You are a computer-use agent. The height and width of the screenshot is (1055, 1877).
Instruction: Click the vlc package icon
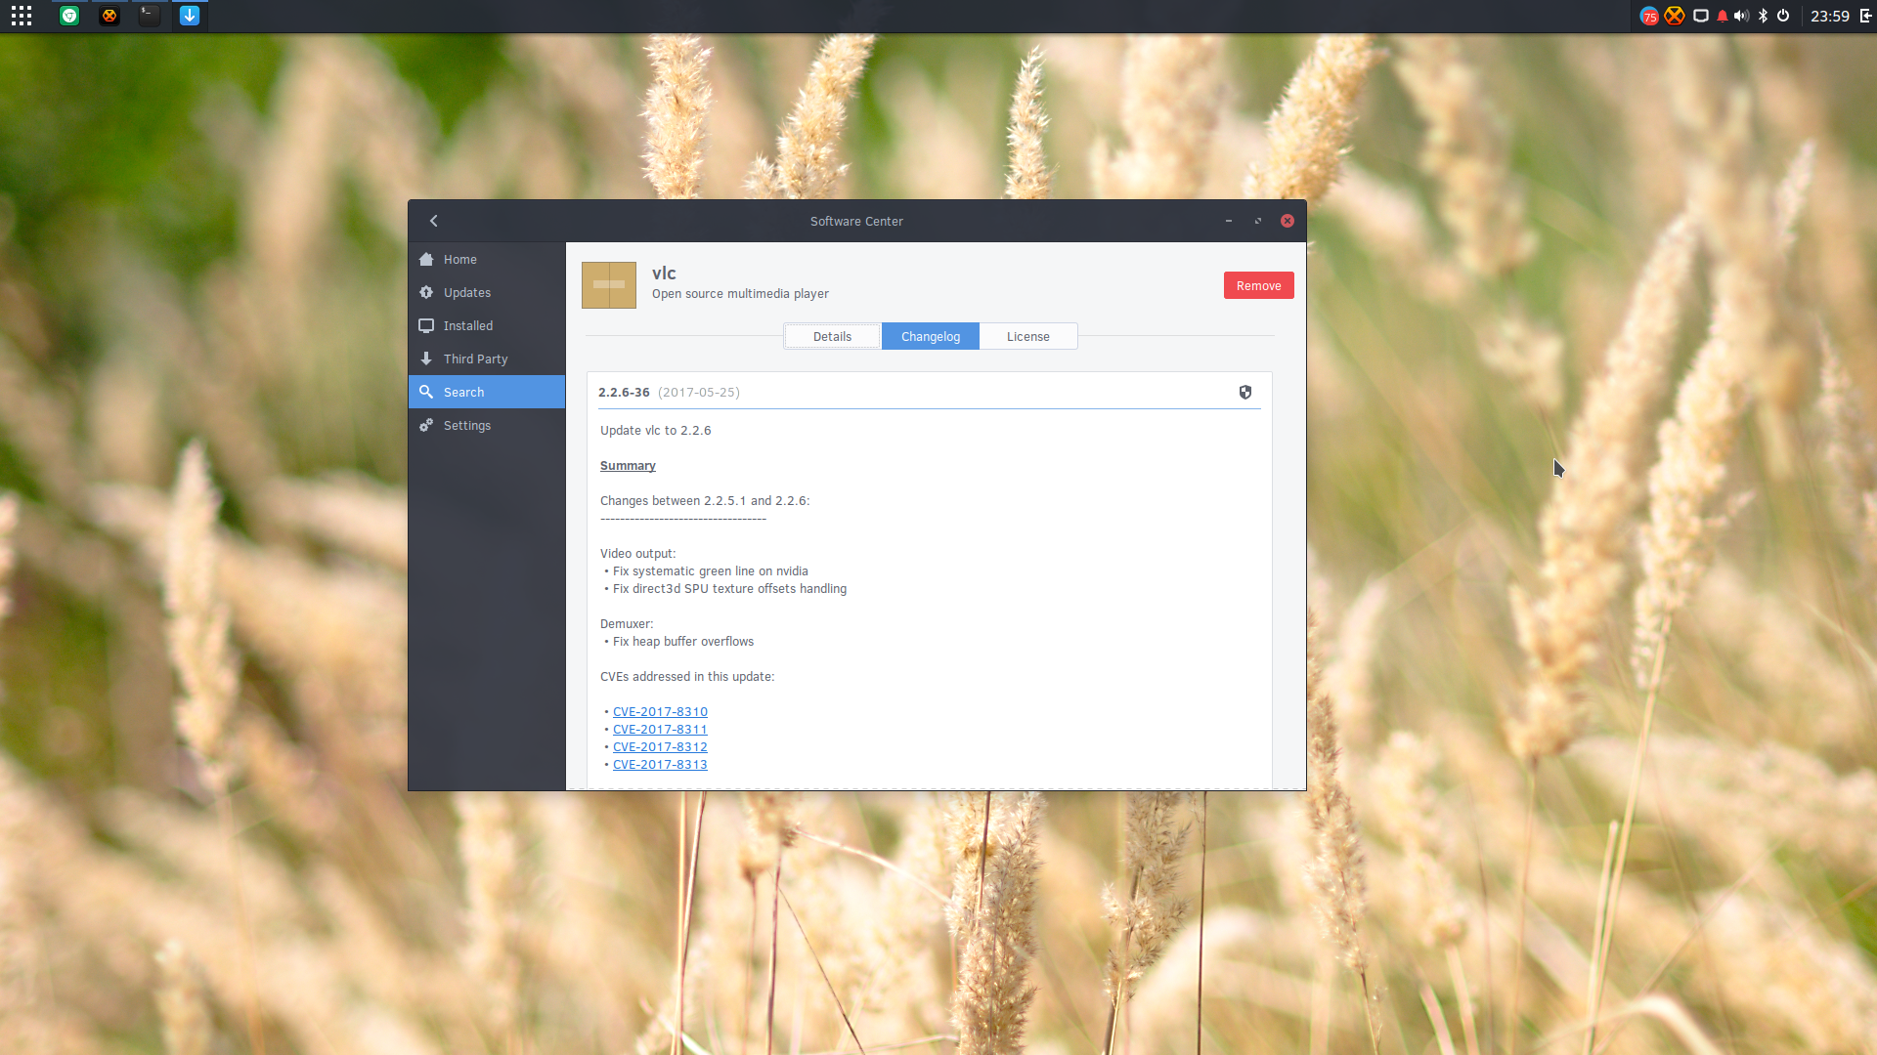click(609, 285)
